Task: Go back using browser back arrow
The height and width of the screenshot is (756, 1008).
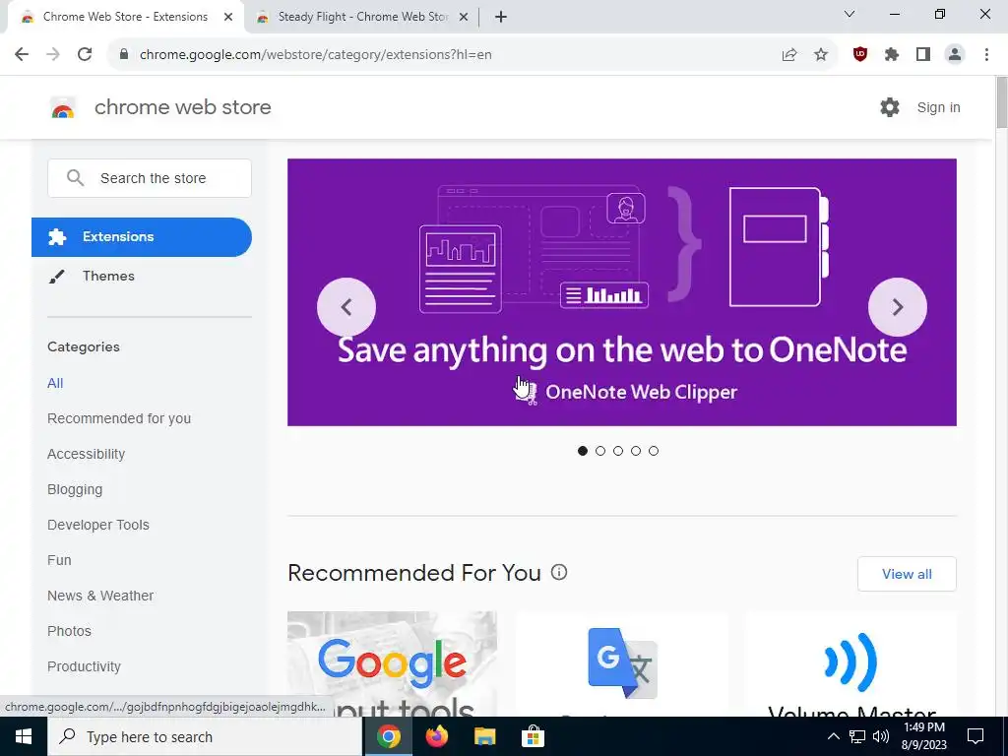Action: (22, 55)
